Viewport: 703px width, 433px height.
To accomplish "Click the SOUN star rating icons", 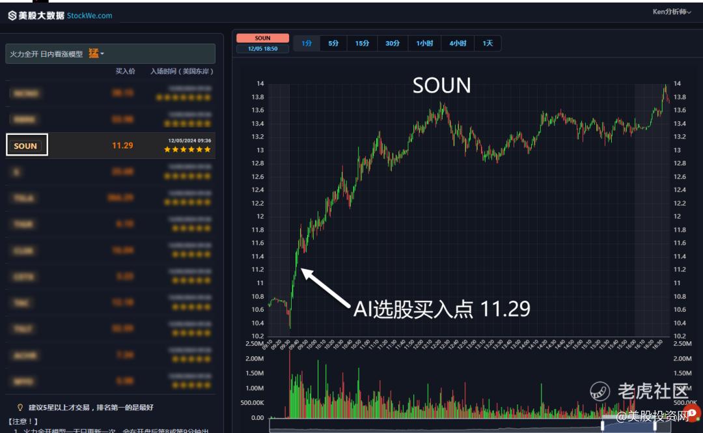I will coord(187,150).
